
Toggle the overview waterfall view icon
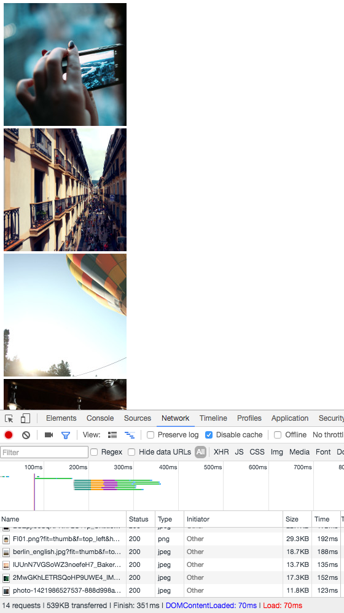click(x=130, y=435)
